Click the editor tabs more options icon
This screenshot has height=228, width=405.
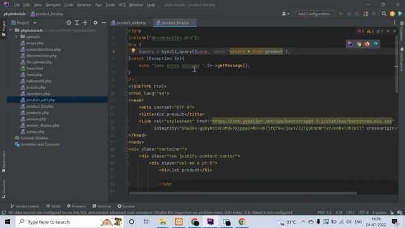point(394,23)
